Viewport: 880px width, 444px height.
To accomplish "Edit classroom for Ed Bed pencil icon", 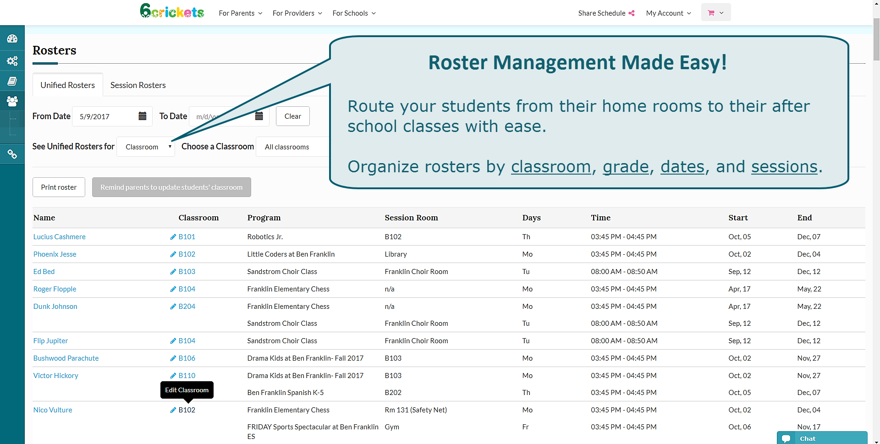I will pos(173,272).
